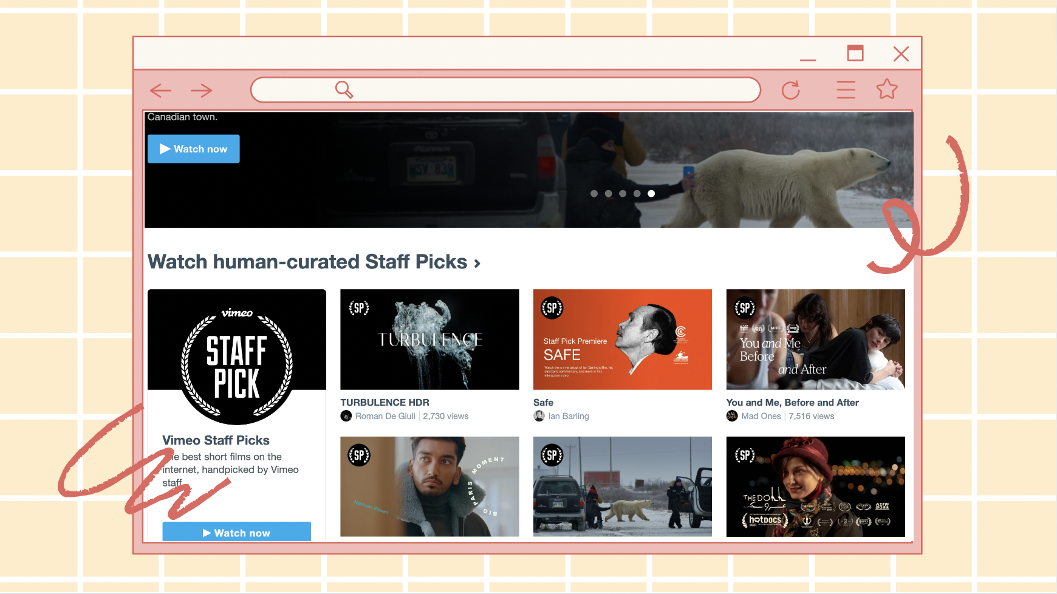Open the hamburger menu icon
Image resolution: width=1057 pixels, height=594 pixels.
pos(846,90)
